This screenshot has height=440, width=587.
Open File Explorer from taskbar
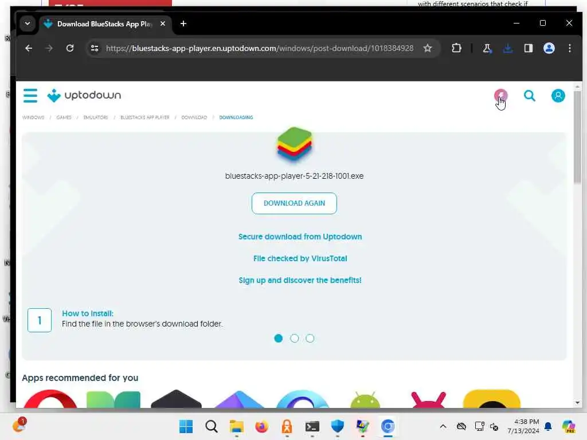236,426
